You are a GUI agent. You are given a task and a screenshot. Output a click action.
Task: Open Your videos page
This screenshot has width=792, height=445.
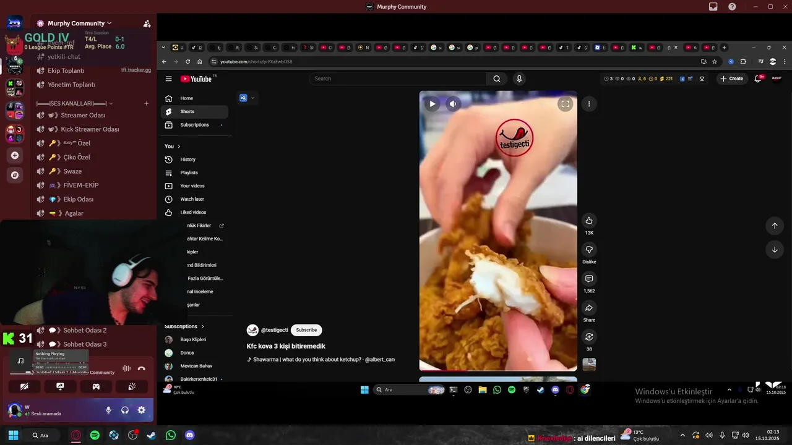(x=194, y=186)
